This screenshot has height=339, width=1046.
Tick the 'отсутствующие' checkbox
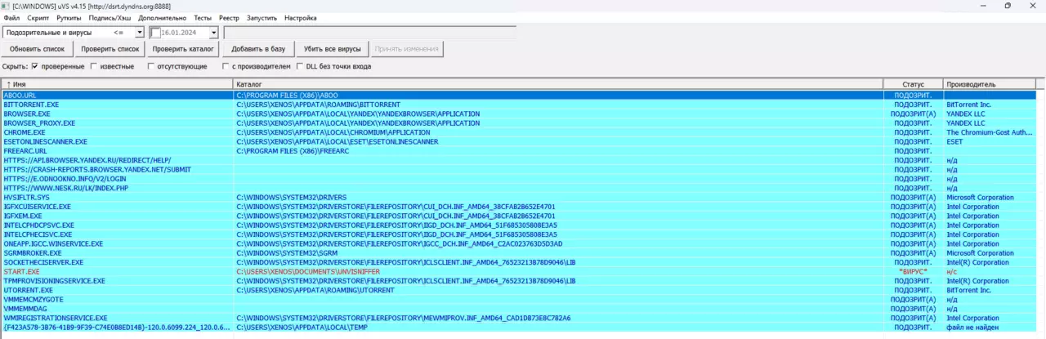pos(151,66)
